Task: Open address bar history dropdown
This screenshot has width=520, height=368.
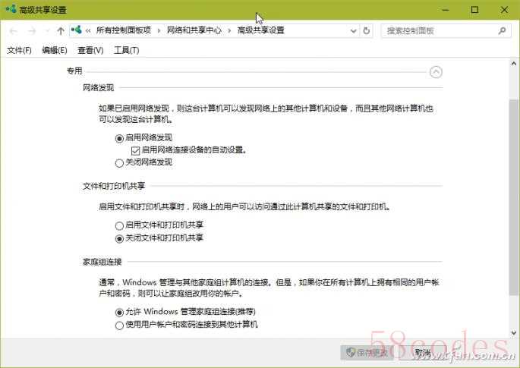Action: click(354, 31)
